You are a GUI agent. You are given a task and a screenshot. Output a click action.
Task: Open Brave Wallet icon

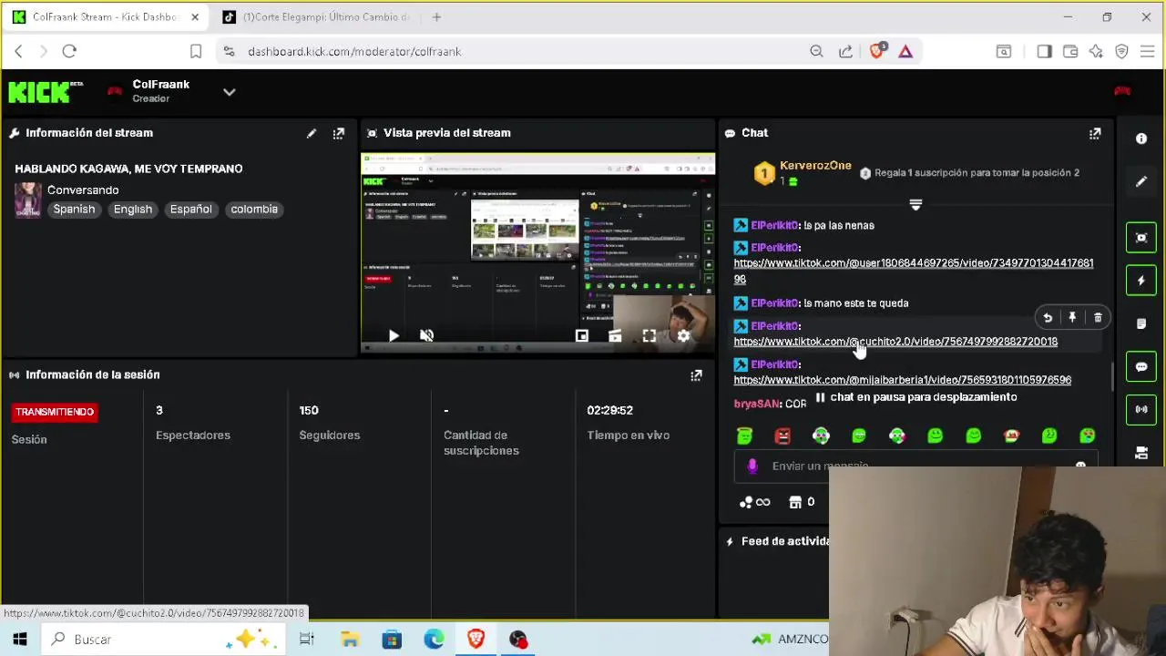pos(1070,52)
